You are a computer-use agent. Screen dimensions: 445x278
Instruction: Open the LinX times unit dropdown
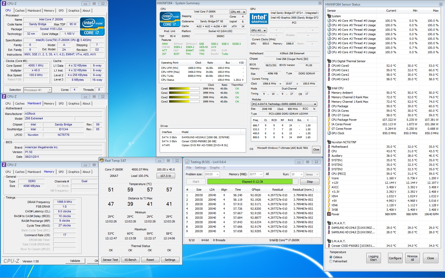[312, 174]
